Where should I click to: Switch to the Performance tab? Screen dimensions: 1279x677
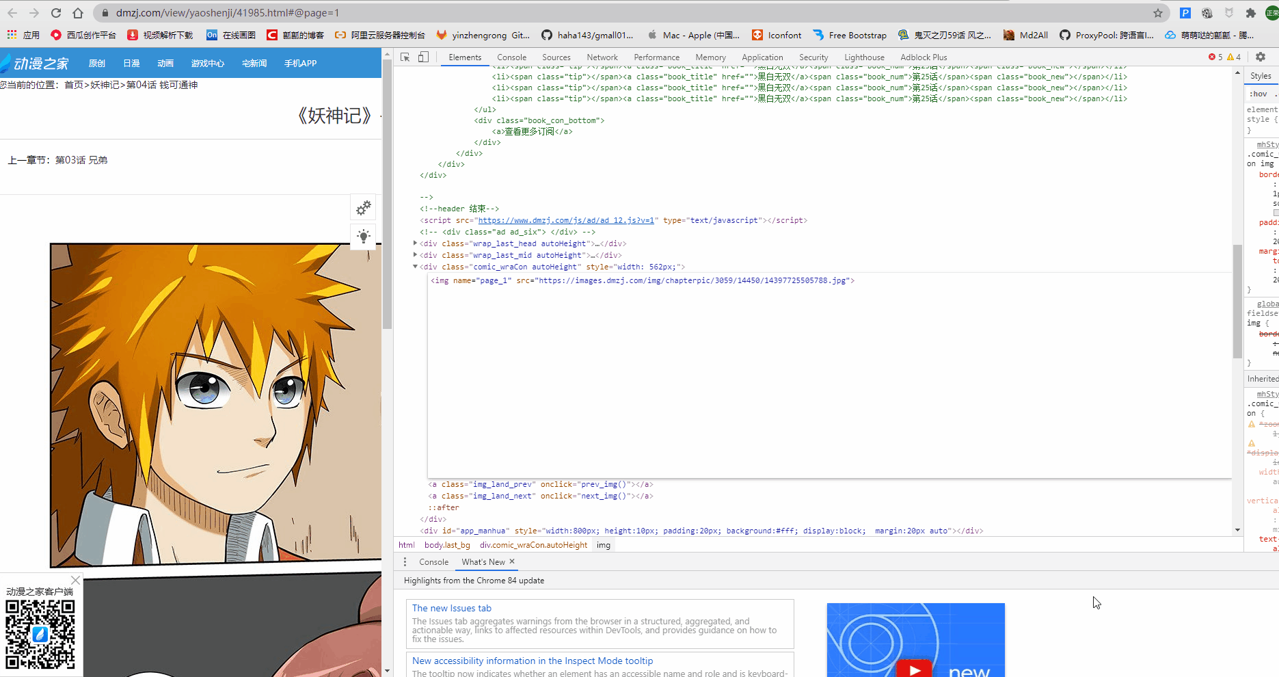pos(656,57)
